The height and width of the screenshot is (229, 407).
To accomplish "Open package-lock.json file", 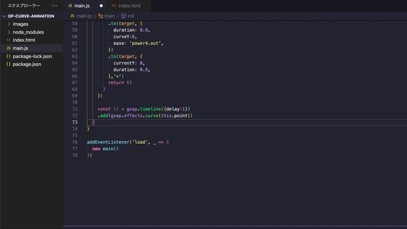I will [32, 56].
